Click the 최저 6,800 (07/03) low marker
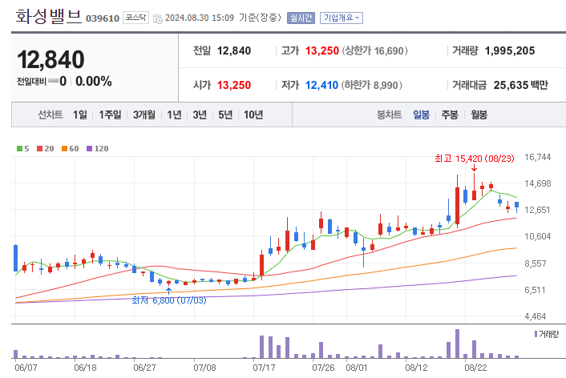This screenshot has height=378, width=566. tap(169, 300)
